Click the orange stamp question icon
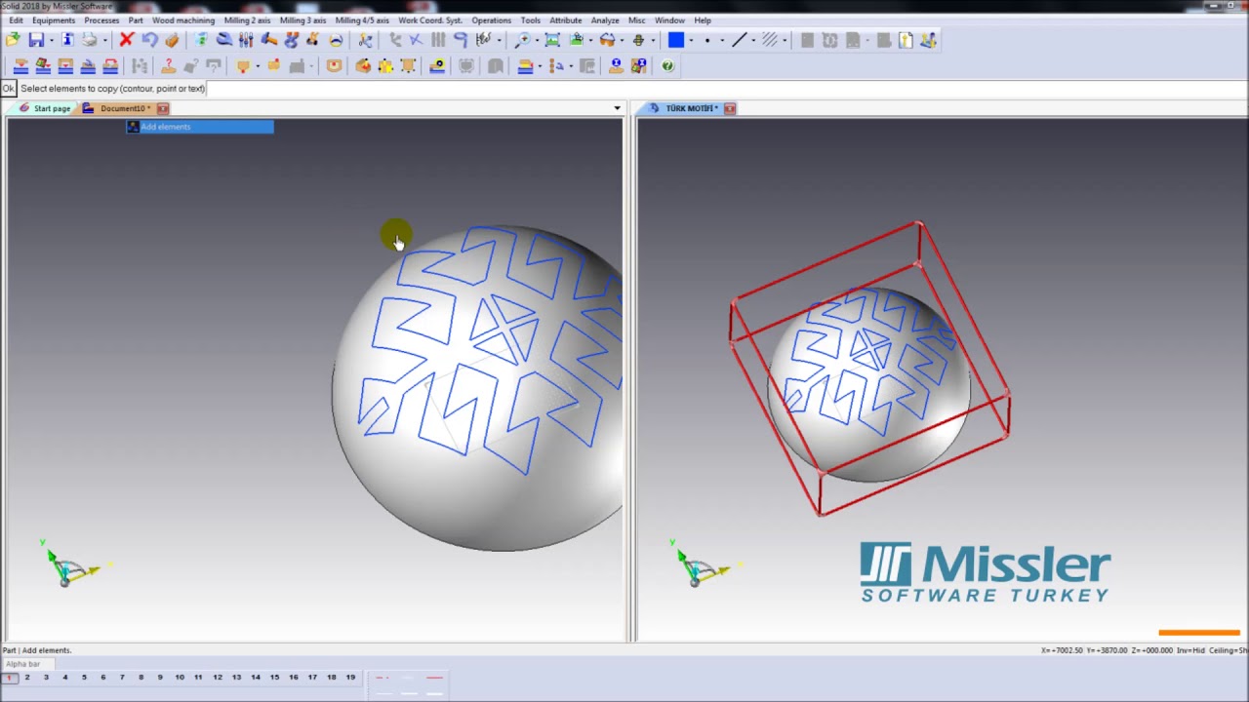1249x702 pixels. (x=168, y=66)
